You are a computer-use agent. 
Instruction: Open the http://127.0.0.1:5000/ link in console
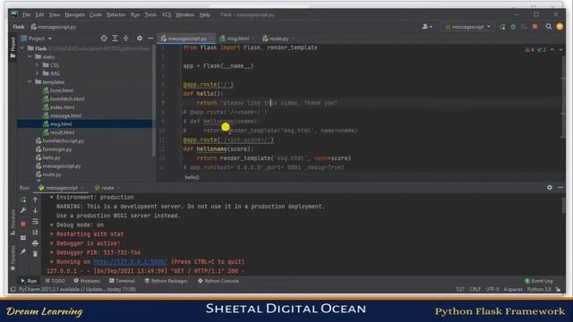130,262
